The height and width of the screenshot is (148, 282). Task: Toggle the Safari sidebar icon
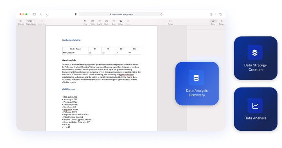(x=34, y=14)
